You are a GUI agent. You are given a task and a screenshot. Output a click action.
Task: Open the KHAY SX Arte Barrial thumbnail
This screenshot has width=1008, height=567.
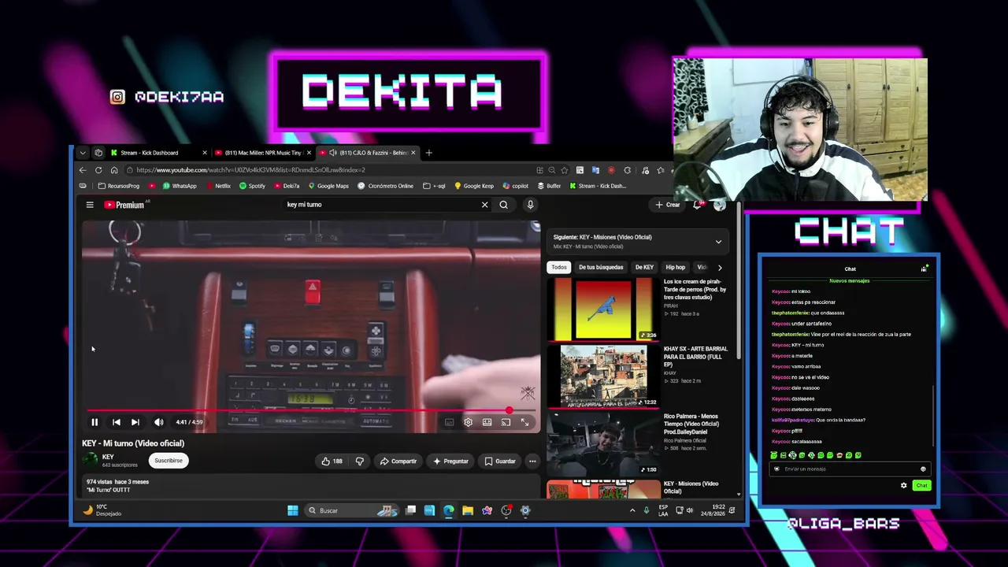(x=603, y=376)
